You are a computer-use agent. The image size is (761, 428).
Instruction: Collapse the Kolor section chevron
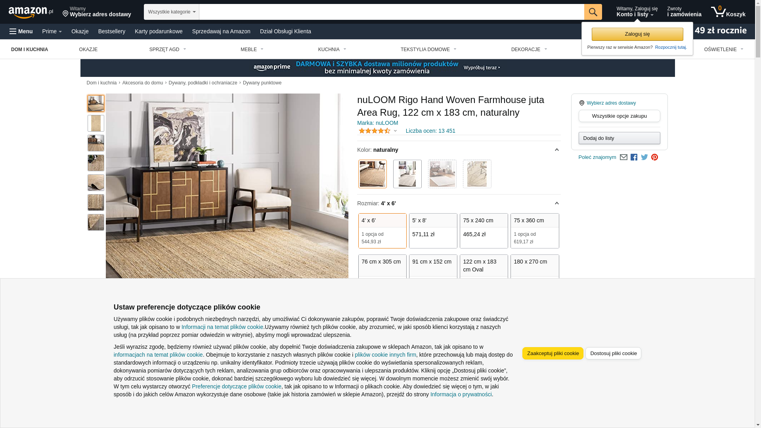click(x=556, y=150)
